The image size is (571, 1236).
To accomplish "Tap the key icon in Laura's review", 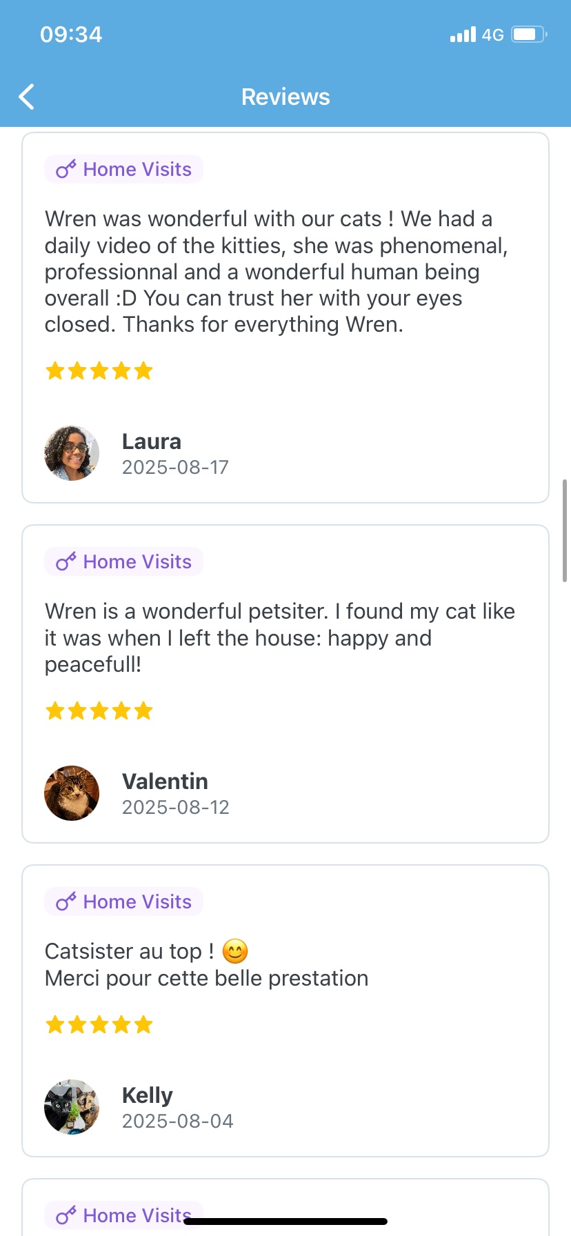I will coord(66,170).
